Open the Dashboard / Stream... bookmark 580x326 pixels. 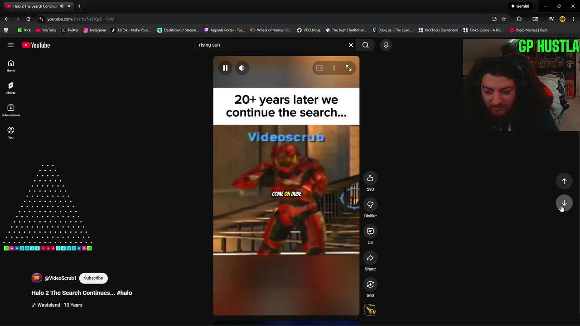178,30
